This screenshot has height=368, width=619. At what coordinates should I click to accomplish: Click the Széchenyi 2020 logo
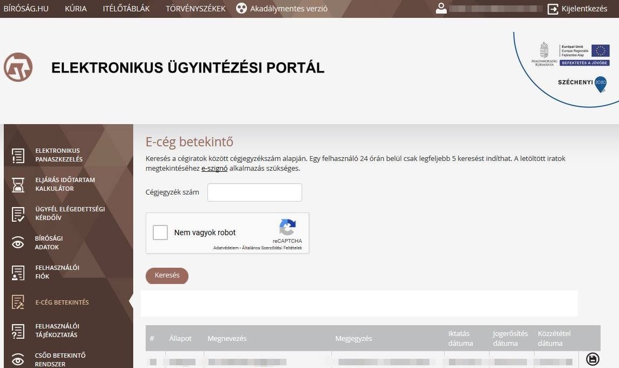[x=582, y=83]
